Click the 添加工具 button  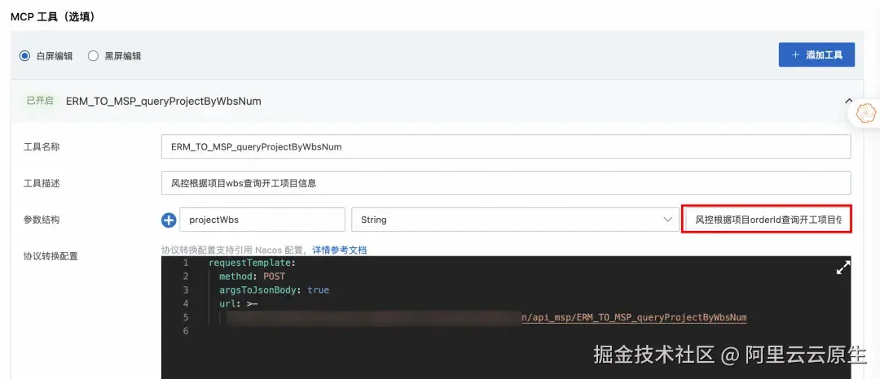pyautogui.click(x=816, y=54)
